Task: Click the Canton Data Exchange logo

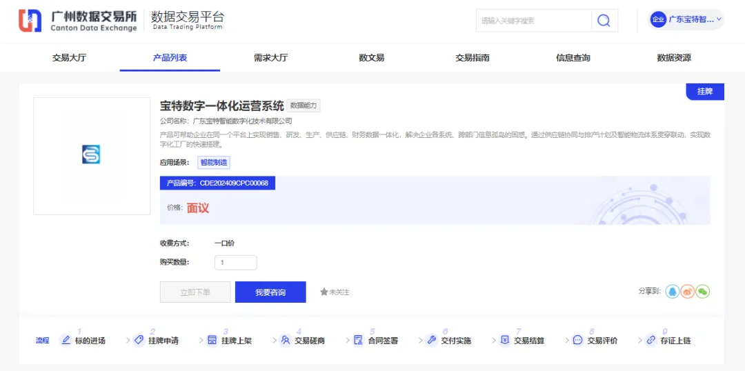Action: click(78, 21)
